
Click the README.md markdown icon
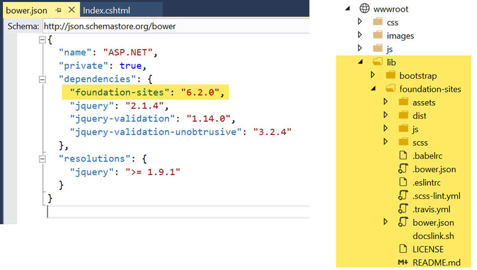tap(403, 262)
